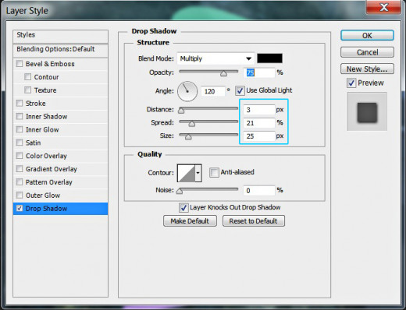Enable the Anti-aliased checkbox
Image resolution: width=406 pixels, height=310 pixels.
pos(214,172)
